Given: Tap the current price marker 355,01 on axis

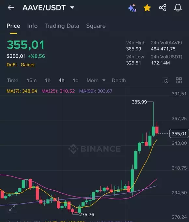Looking at the screenshot, I should (x=179, y=134).
